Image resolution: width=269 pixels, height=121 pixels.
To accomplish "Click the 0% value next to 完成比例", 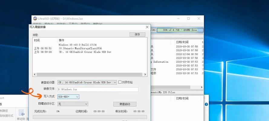I will pyautogui.click(x=58, y=111).
